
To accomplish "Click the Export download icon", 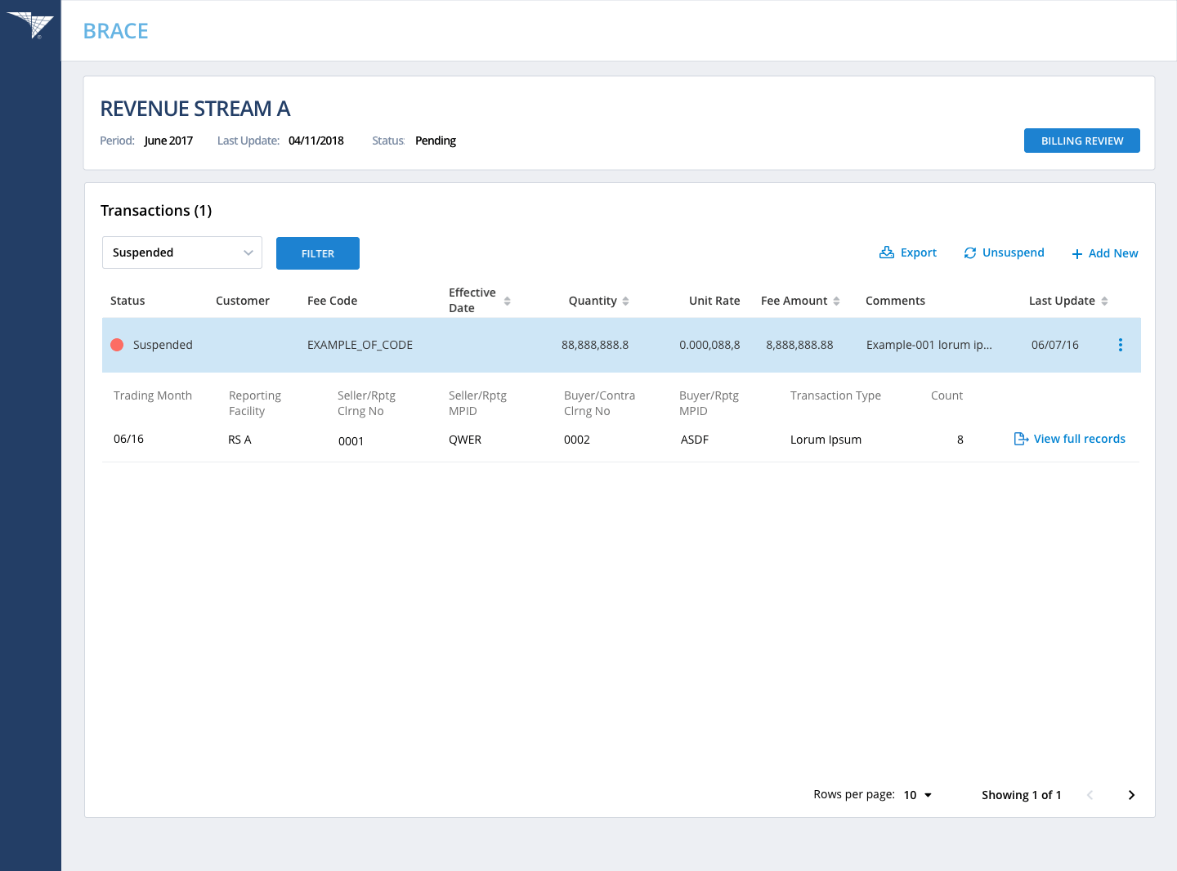I will (x=887, y=252).
